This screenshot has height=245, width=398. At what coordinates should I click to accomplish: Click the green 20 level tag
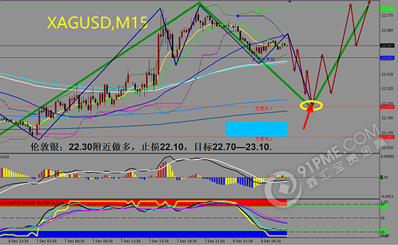[384, 231]
